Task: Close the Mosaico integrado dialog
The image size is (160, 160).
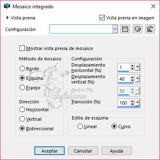Action: [x=153, y=6]
